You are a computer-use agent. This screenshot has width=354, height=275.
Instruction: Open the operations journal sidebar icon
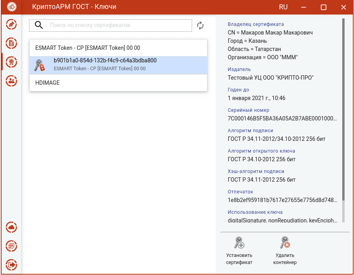click(x=11, y=246)
